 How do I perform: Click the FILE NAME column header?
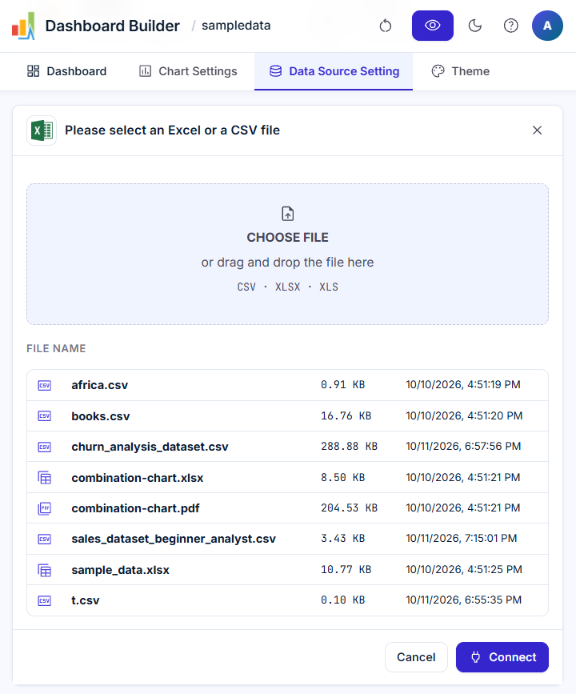(x=56, y=349)
